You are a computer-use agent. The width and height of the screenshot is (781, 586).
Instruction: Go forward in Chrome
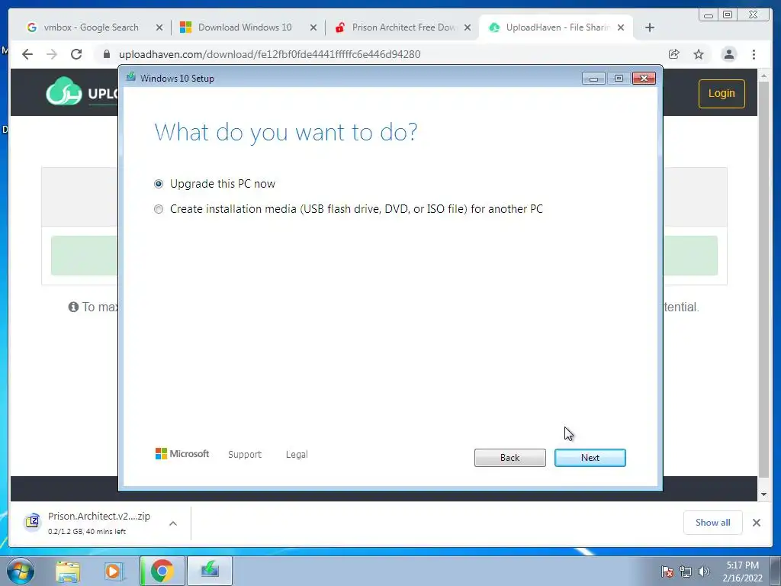52,54
